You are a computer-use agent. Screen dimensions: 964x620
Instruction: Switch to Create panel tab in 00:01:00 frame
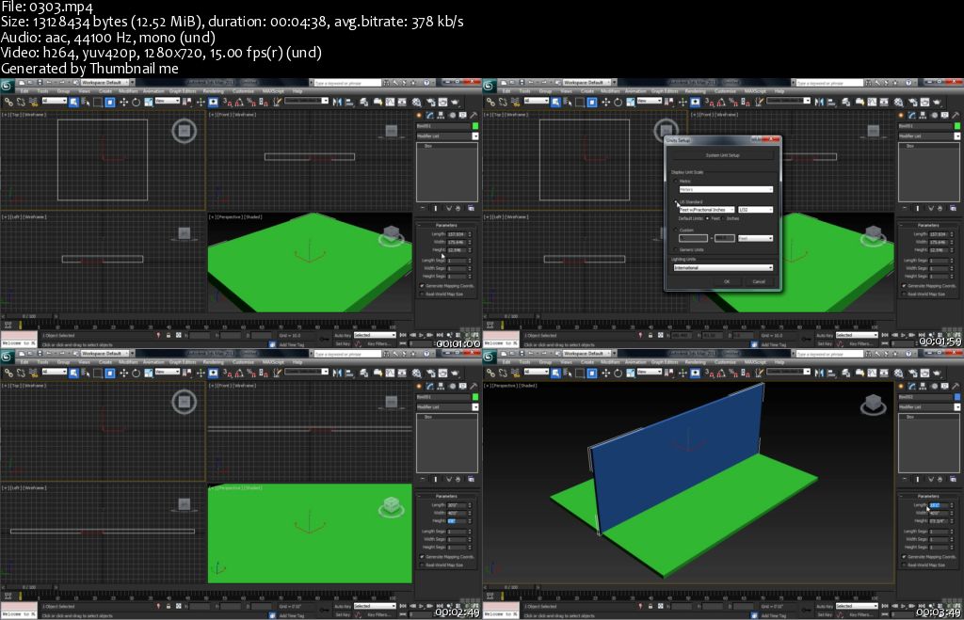[x=419, y=115]
